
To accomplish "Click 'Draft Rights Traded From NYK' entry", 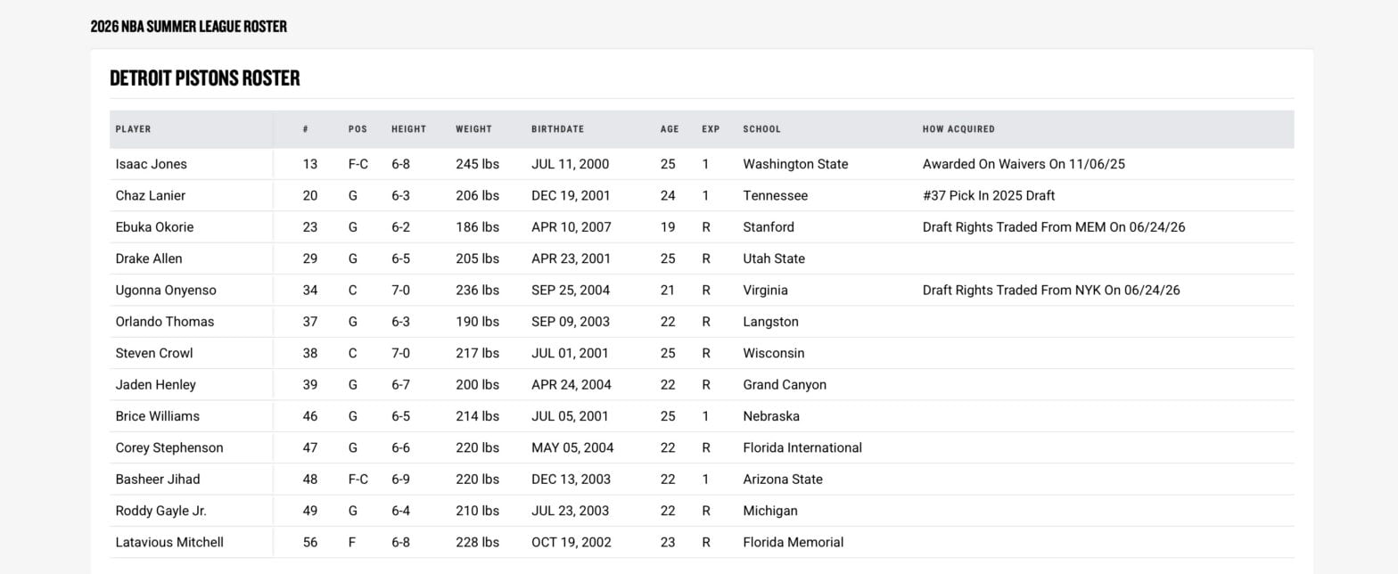I will click(1051, 290).
